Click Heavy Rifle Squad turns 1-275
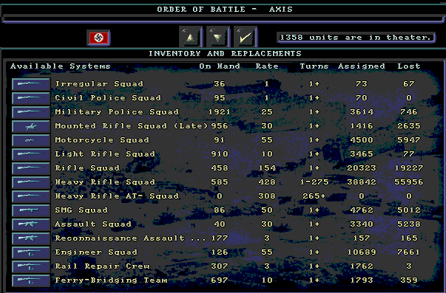The width and height of the screenshot is (446, 293). pyautogui.click(x=314, y=182)
